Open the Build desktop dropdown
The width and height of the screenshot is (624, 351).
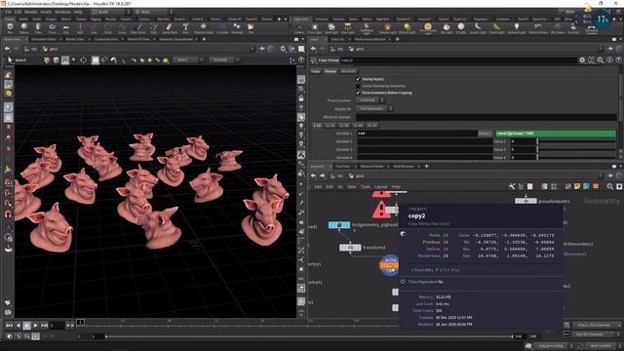coord(110,12)
